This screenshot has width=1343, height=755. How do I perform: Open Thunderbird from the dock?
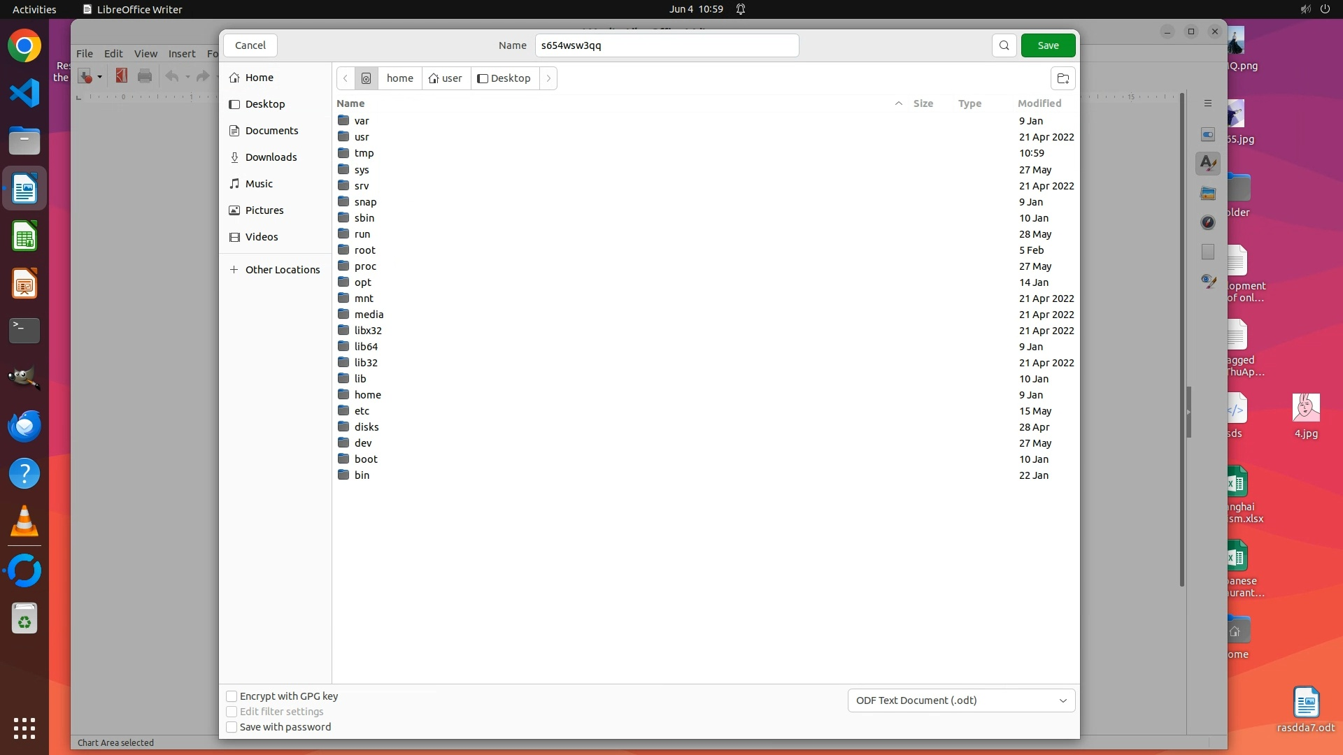[24, 426]
